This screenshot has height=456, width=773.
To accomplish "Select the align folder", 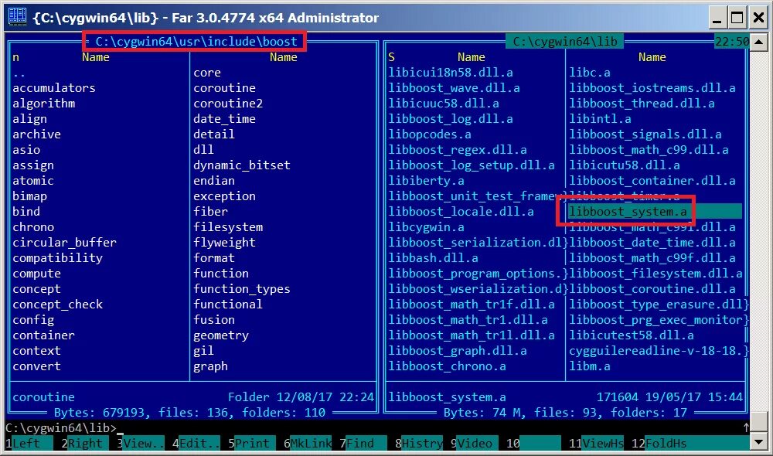I will 30,119.
